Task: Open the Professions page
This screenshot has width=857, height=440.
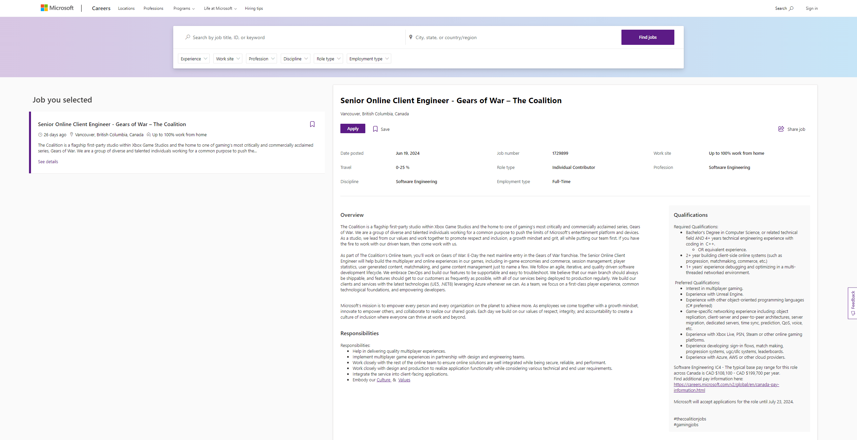Action: [x=153, y=8]
